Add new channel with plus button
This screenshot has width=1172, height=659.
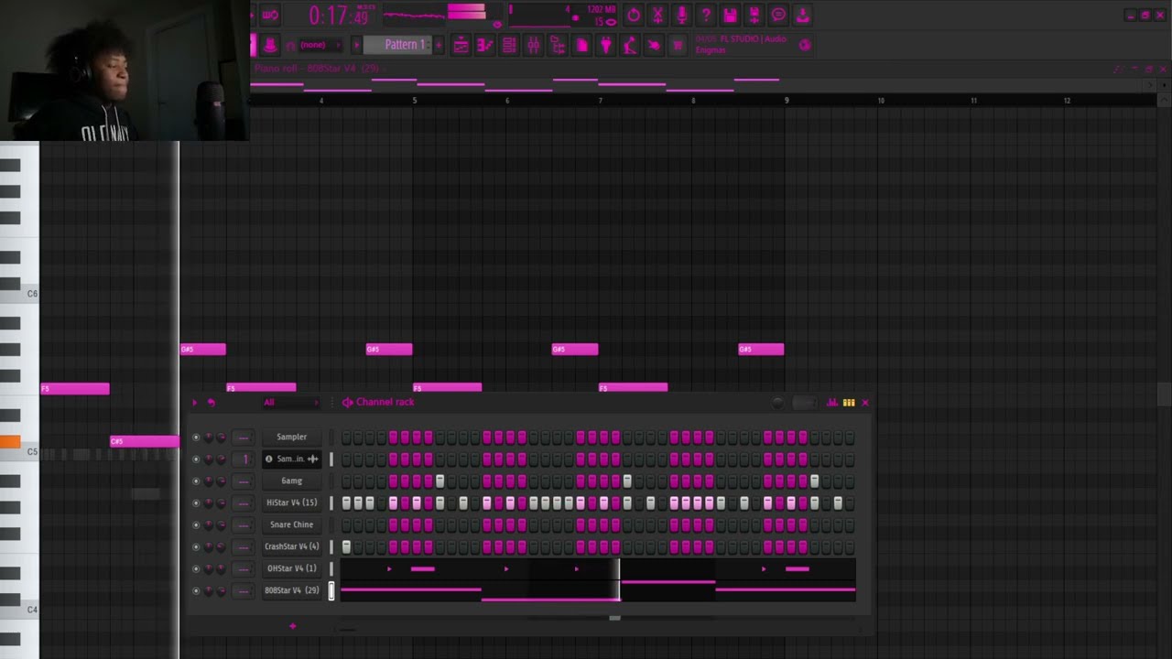[293, 626]
